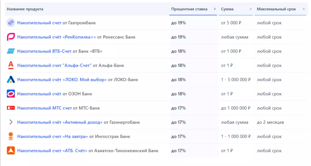Select the «до 18%» rate for ВТБ

179,51
